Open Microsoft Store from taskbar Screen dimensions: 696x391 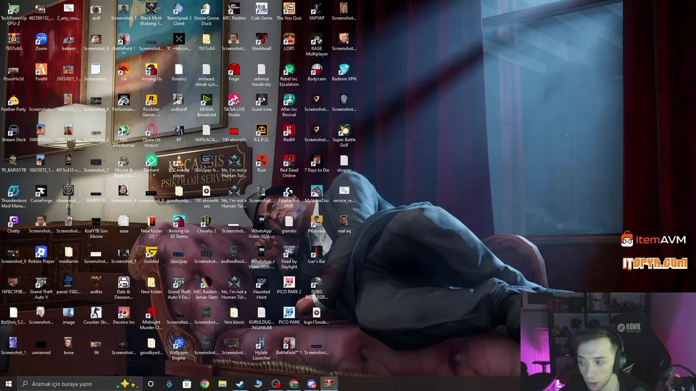click(x=187, y=384)
